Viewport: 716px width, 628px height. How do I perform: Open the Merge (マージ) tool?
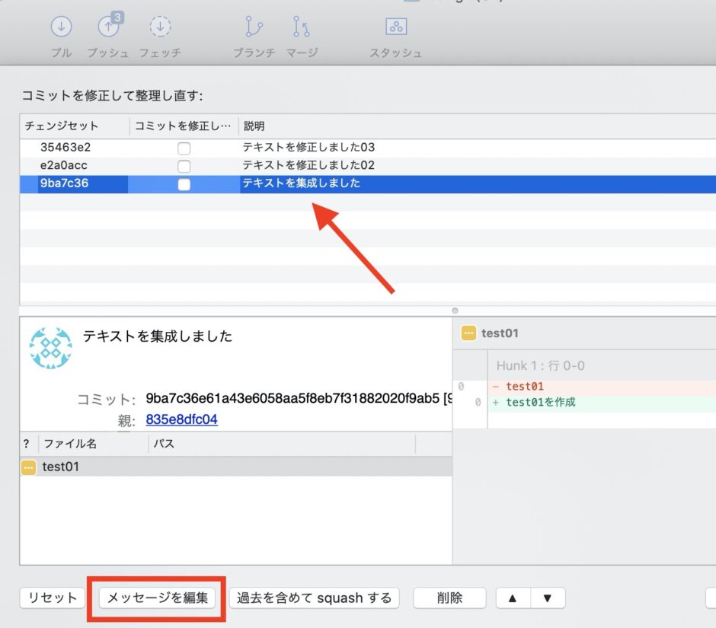click(x=302, y=27)
